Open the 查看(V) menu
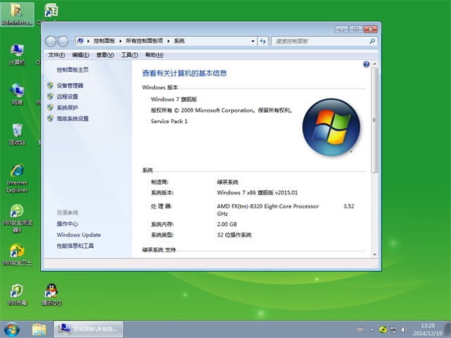 105,55
